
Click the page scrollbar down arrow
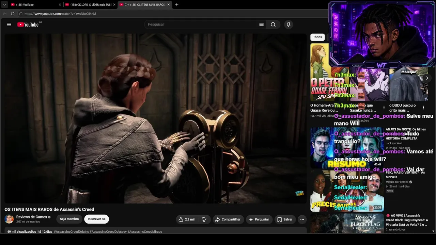point(433,231)
